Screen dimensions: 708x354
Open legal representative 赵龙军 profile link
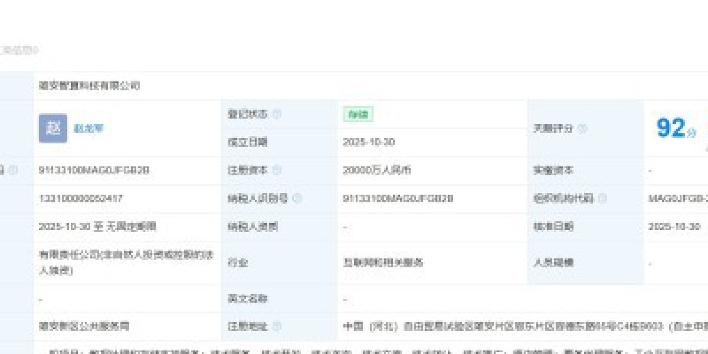[x=88, y=128]
